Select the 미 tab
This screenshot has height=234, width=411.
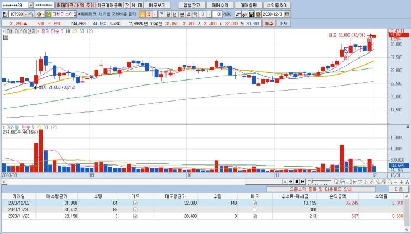tap(141, 5)
